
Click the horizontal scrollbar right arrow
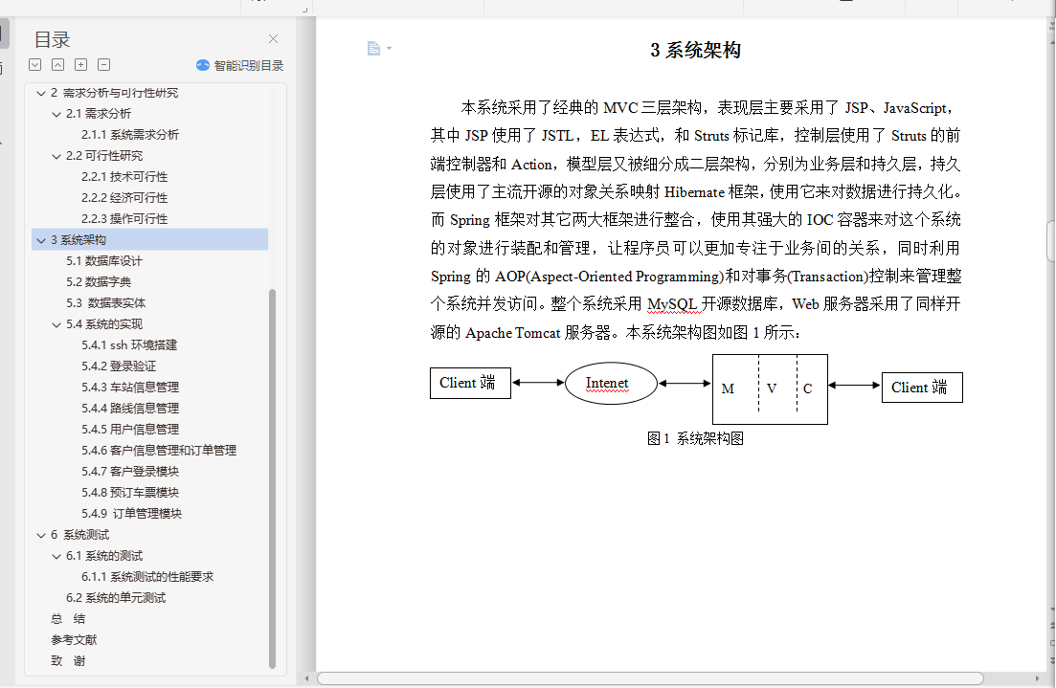1037,677
